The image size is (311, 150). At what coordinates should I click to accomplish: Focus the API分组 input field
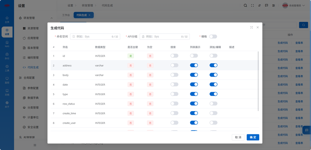[x=164, y=37]
